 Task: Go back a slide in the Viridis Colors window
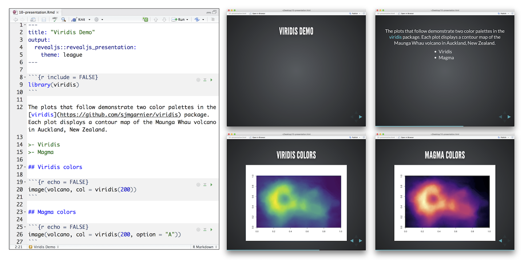coord(352,240)
